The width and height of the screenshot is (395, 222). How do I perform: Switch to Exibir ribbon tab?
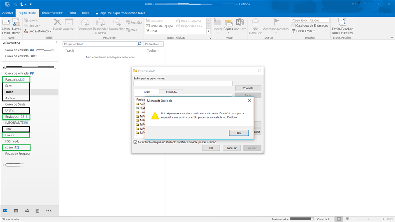85,13
